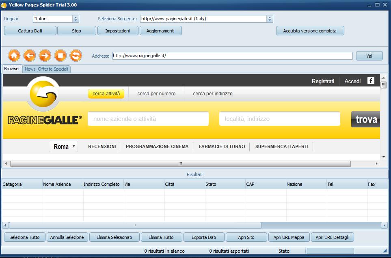Click the browser horizontal scrollbar right arrow
The width and height of the screenshot is (391, 258).
[x=376, y=163]
